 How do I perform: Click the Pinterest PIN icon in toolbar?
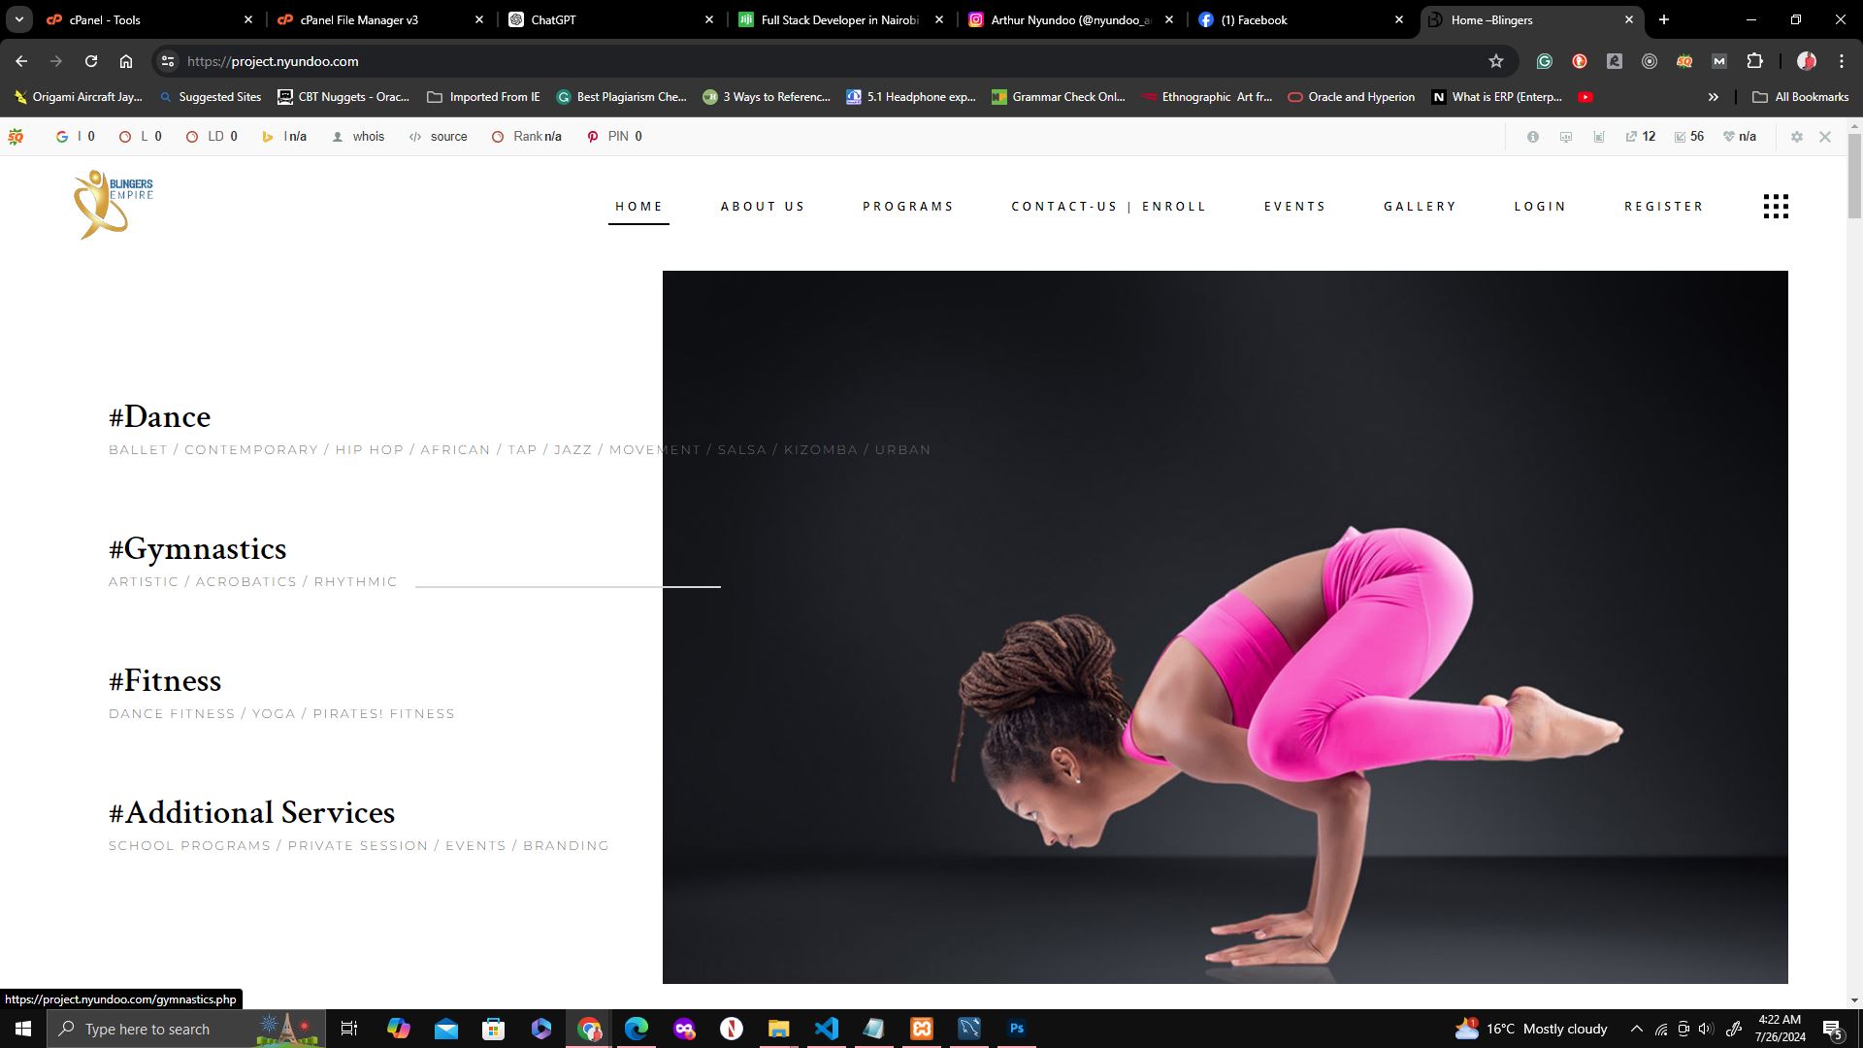pyautogui.click(x=591, y=136)
